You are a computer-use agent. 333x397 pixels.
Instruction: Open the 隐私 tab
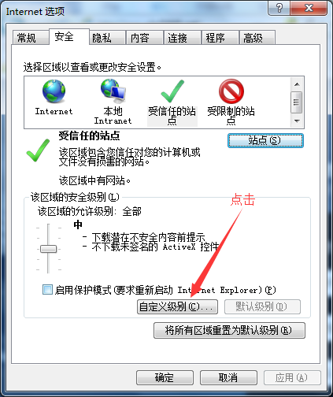(107, 38)
